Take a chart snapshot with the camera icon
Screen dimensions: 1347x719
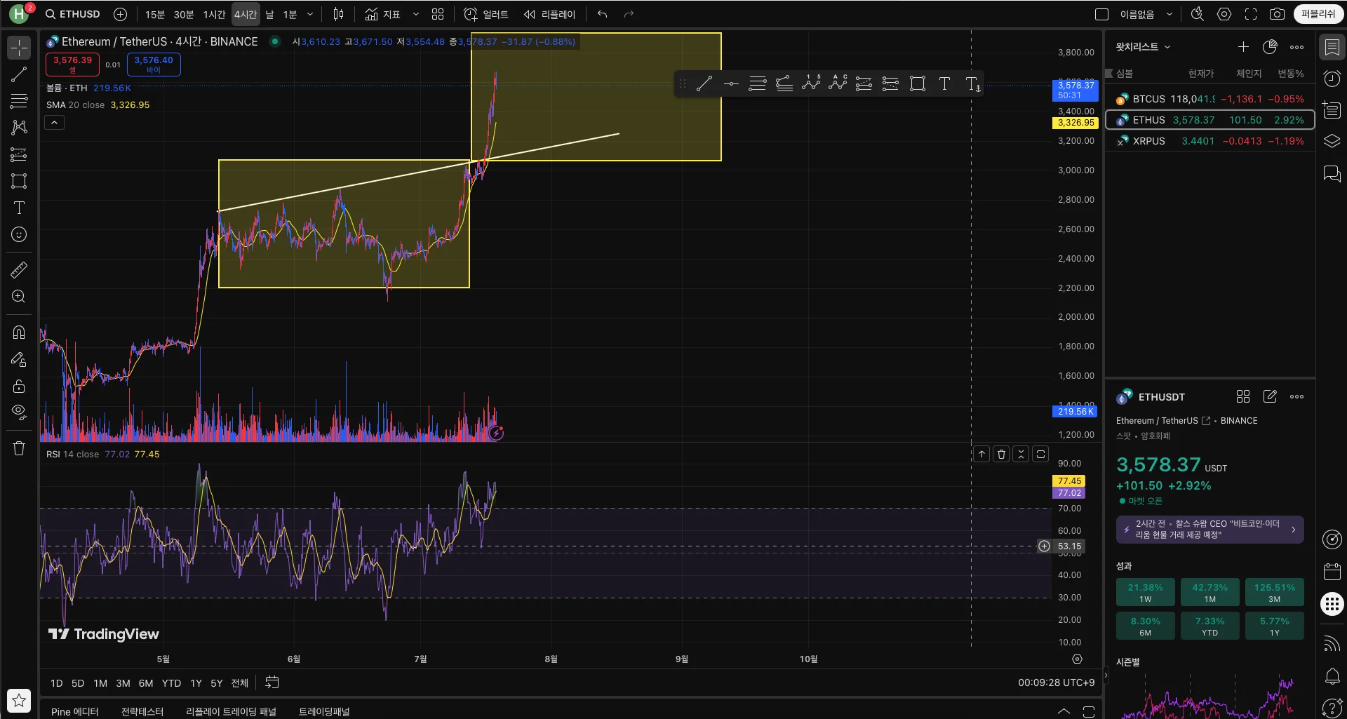tap(1278, 14)
